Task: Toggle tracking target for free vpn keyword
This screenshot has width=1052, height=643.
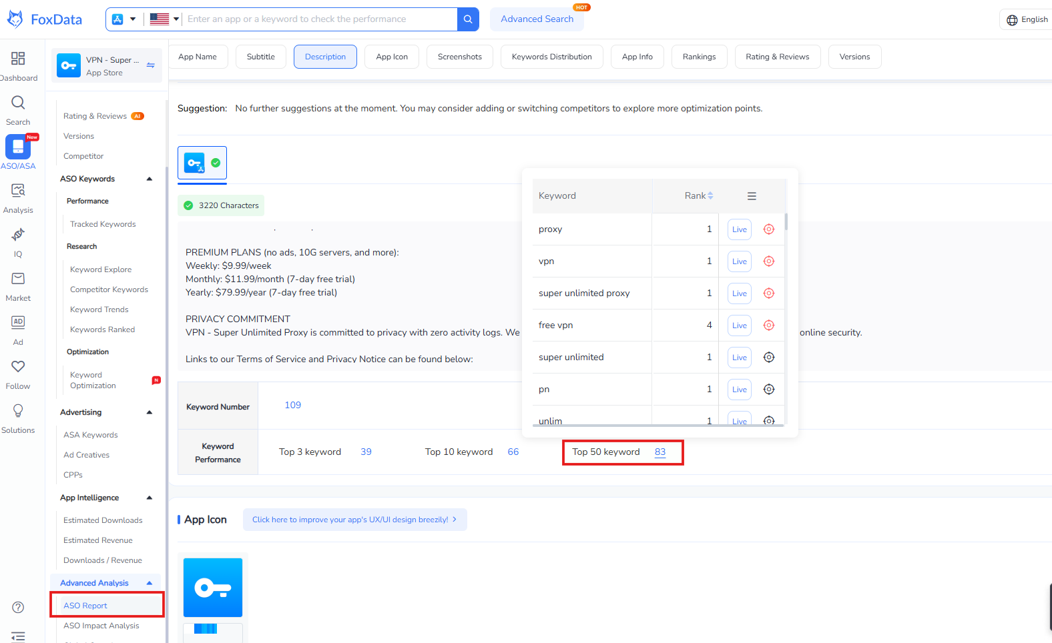Action: [x=769, y=326]
